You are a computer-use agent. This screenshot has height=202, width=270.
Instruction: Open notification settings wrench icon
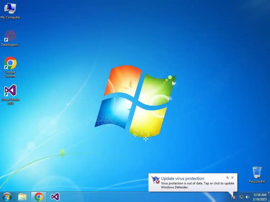(x=228, y=178)
